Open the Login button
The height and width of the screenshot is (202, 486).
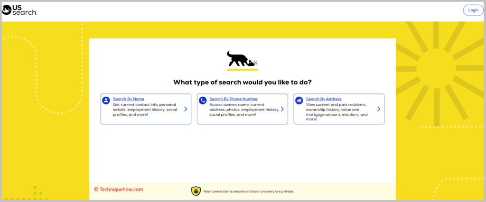click(x=473, y=10)
